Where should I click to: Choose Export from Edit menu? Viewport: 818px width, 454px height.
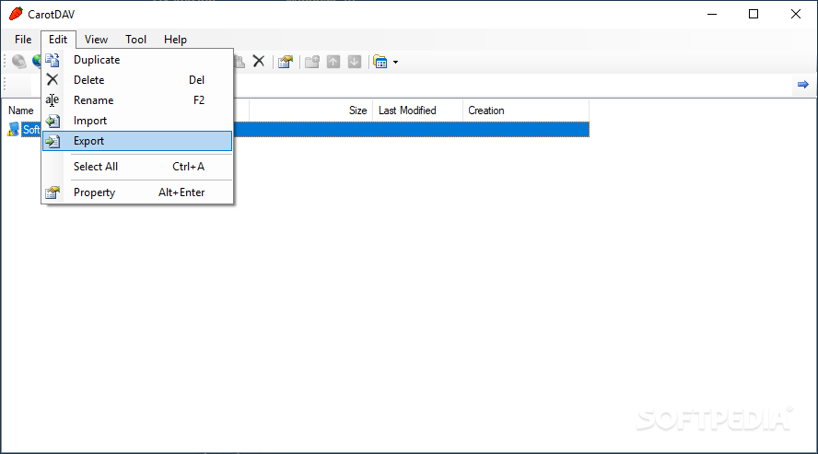137,141
